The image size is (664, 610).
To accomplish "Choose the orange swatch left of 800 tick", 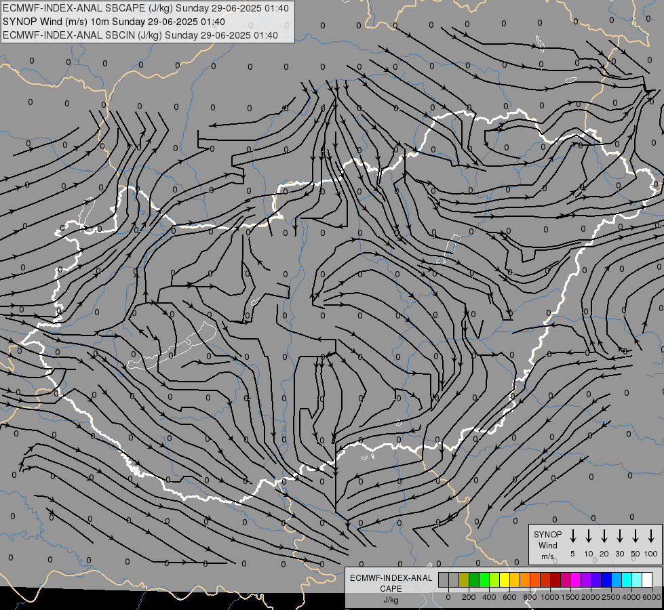I will click(x=526, y=579).
